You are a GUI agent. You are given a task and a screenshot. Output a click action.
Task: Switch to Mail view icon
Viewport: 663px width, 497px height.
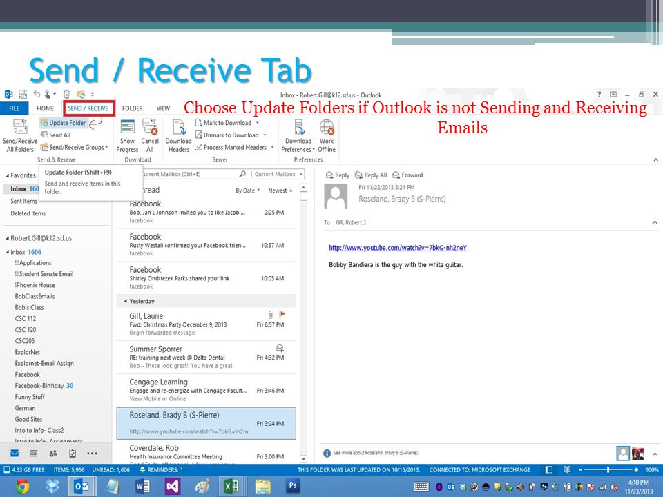15,453
